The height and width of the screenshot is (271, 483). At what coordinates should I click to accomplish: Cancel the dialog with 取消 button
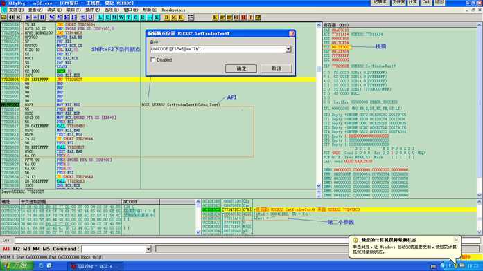tap(276, 68)
